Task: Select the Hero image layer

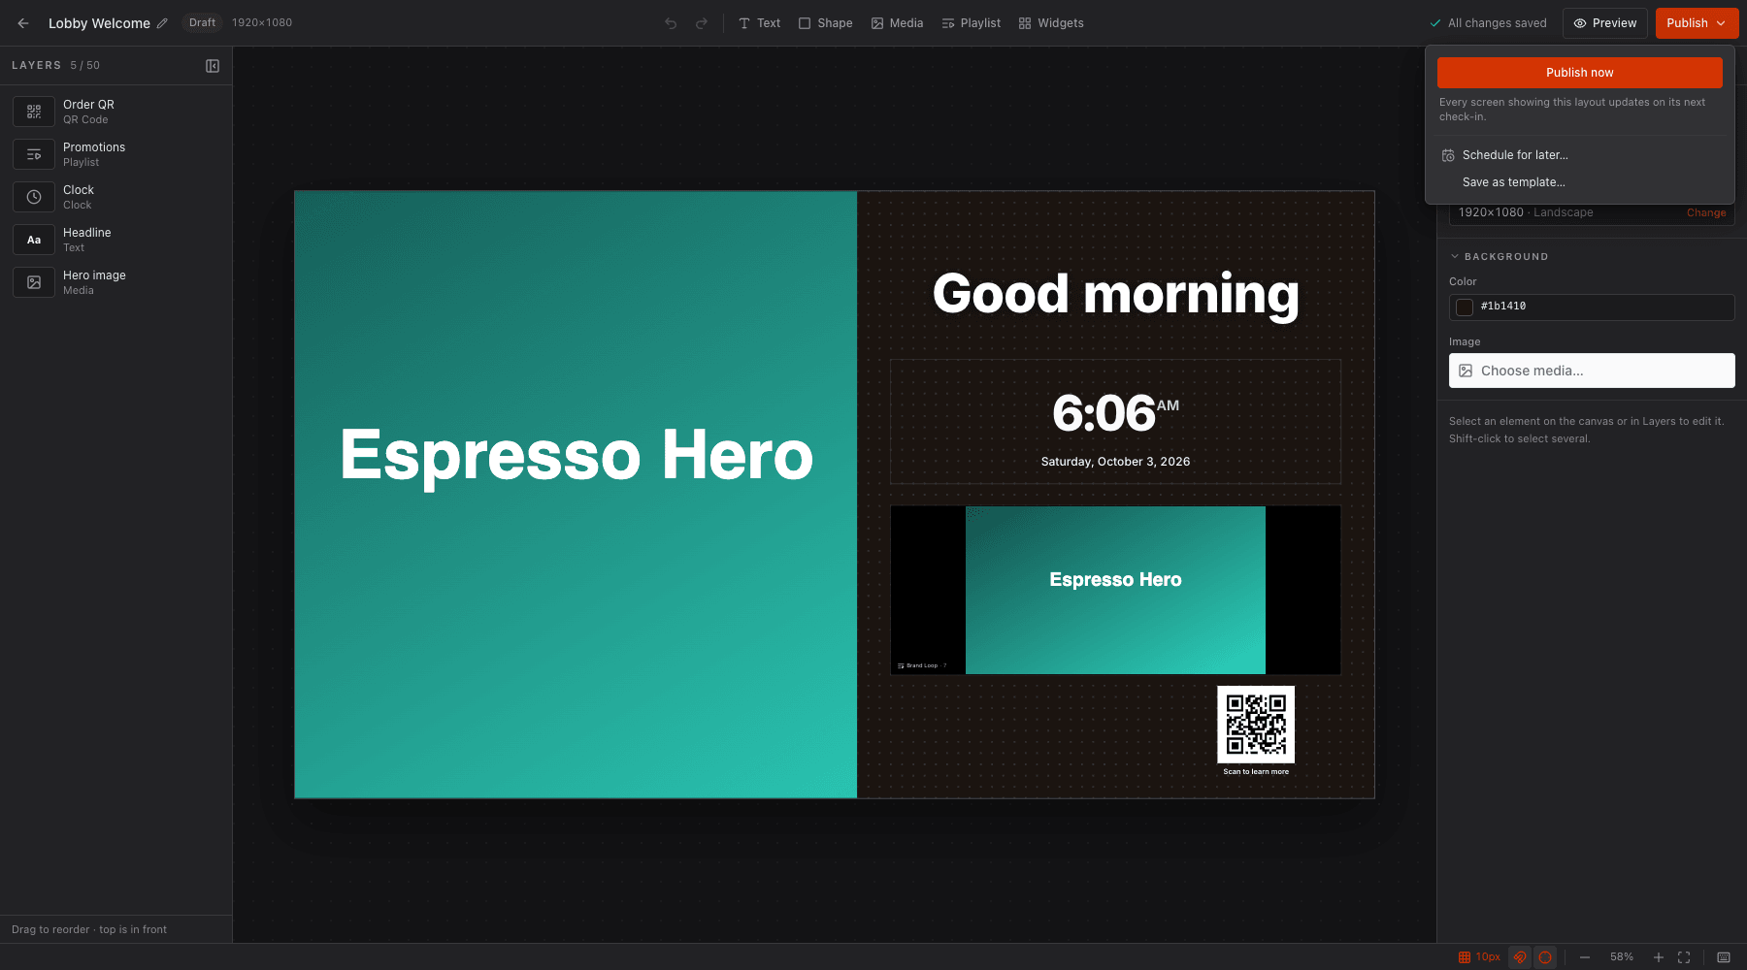Action: (x=116, y=282)
